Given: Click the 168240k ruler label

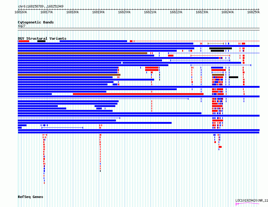Looking at the screenshot, I should point(228,12).
